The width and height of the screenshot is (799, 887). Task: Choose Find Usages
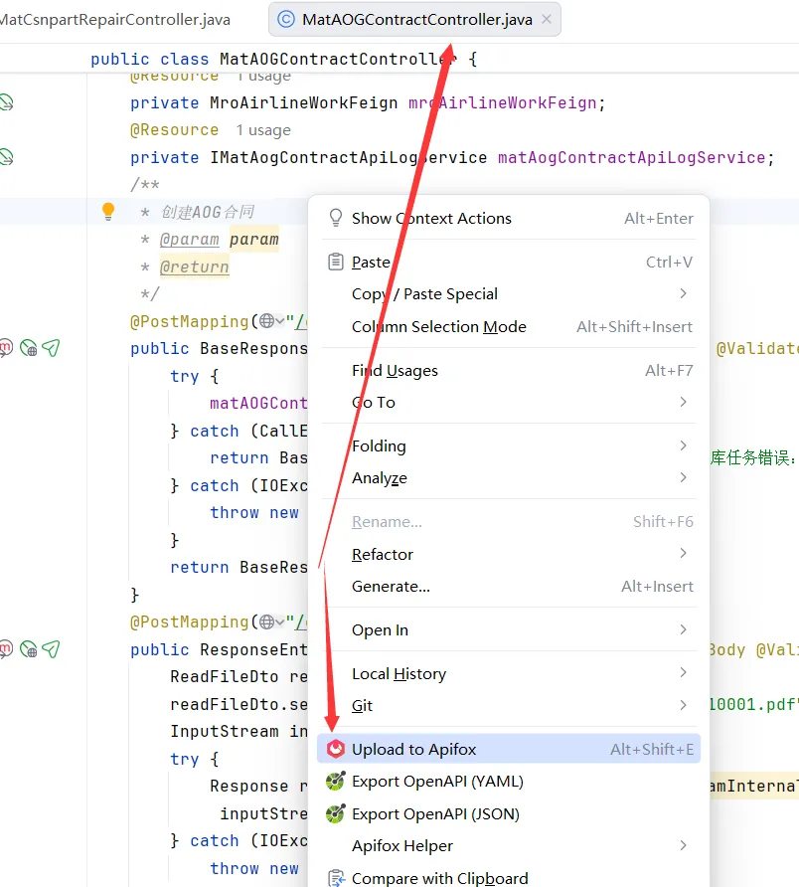click(509, 371)
